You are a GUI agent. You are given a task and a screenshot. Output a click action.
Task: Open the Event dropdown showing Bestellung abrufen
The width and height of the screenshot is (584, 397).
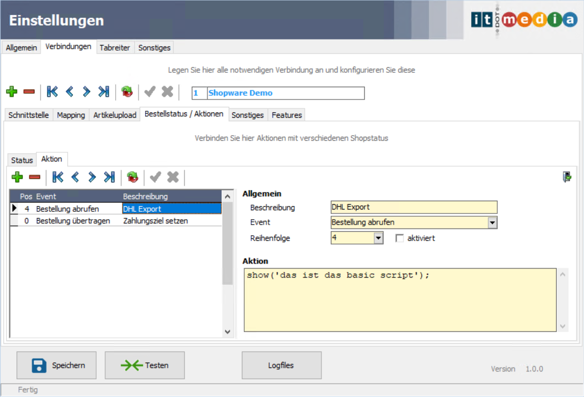(x=492, y=222)
